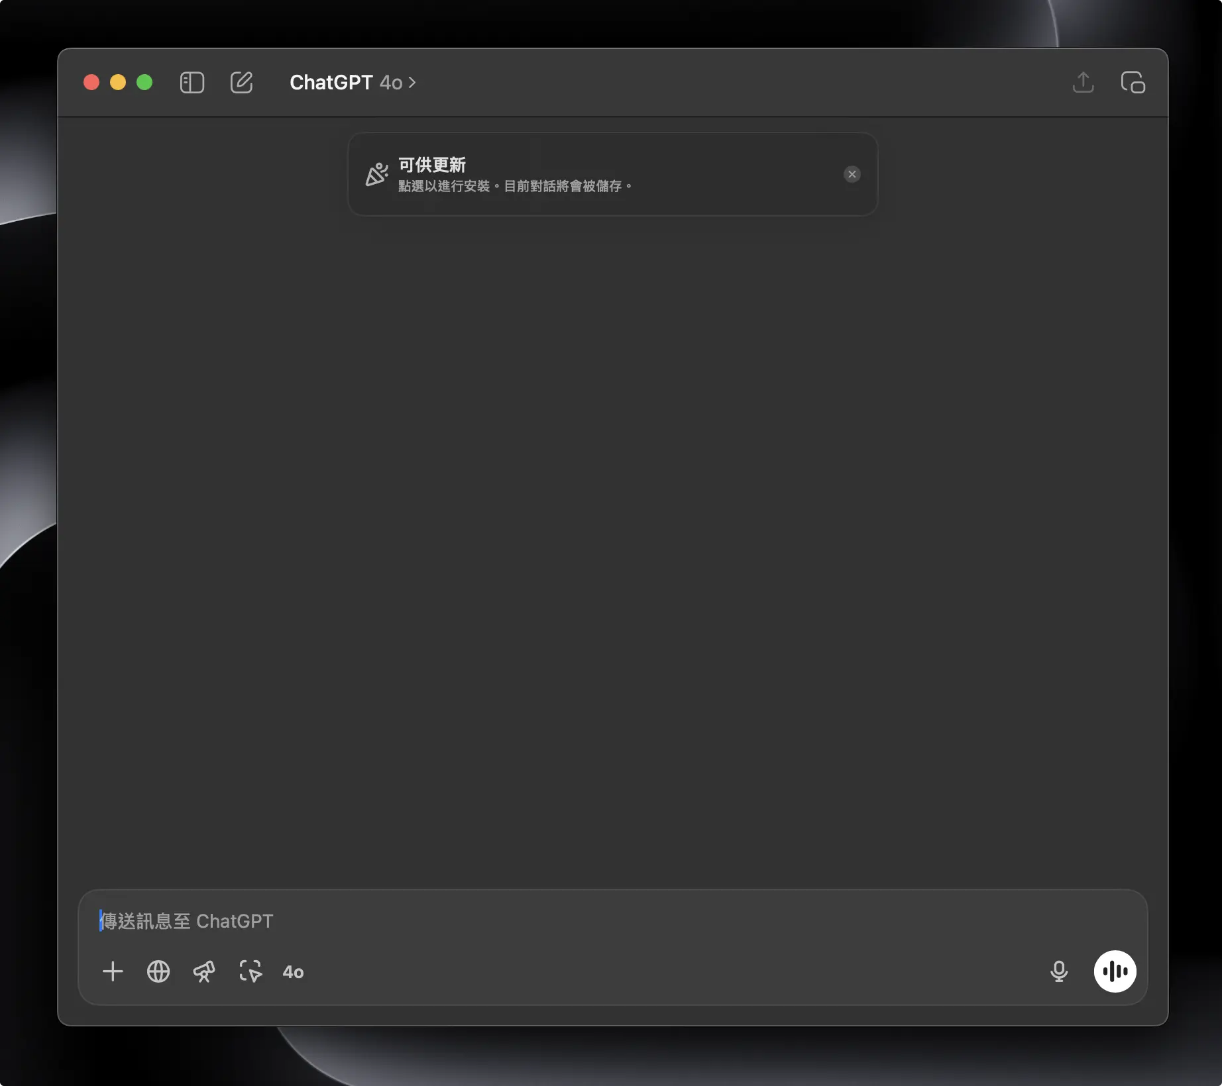Click the 可供更新 update notification
This screenshot has width=1222, height=1086.
pyautogui.click(x=612, y=174)
